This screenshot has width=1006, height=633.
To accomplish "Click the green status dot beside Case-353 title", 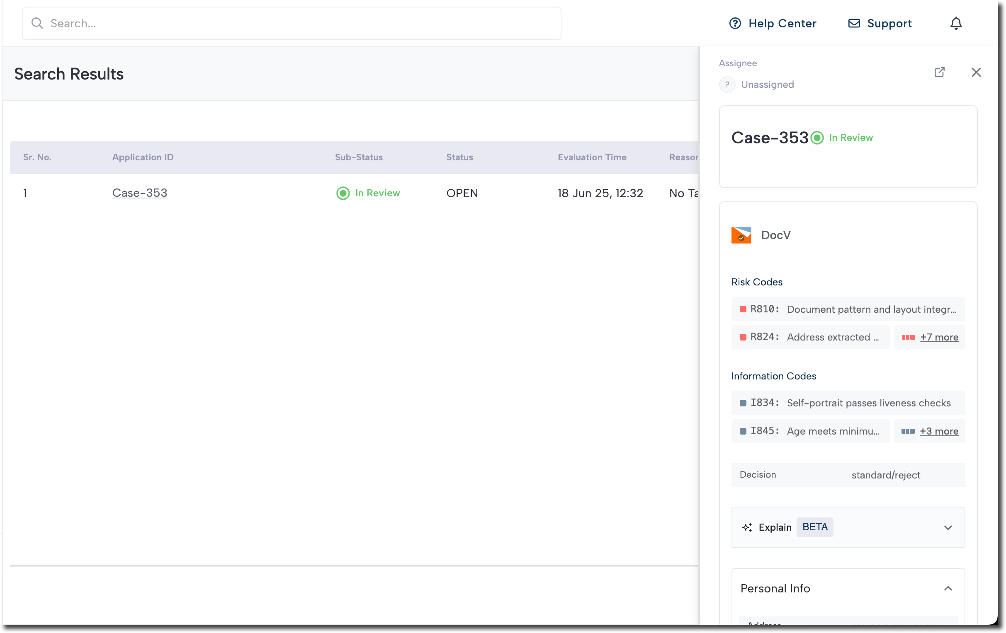I will click(x=817, y=138).
